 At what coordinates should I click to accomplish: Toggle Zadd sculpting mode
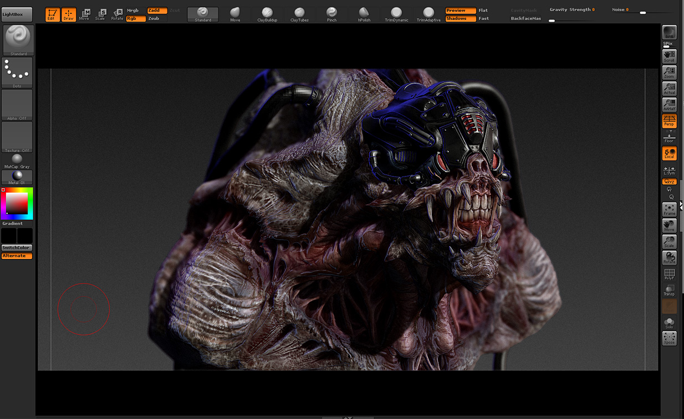coord(157,11)
